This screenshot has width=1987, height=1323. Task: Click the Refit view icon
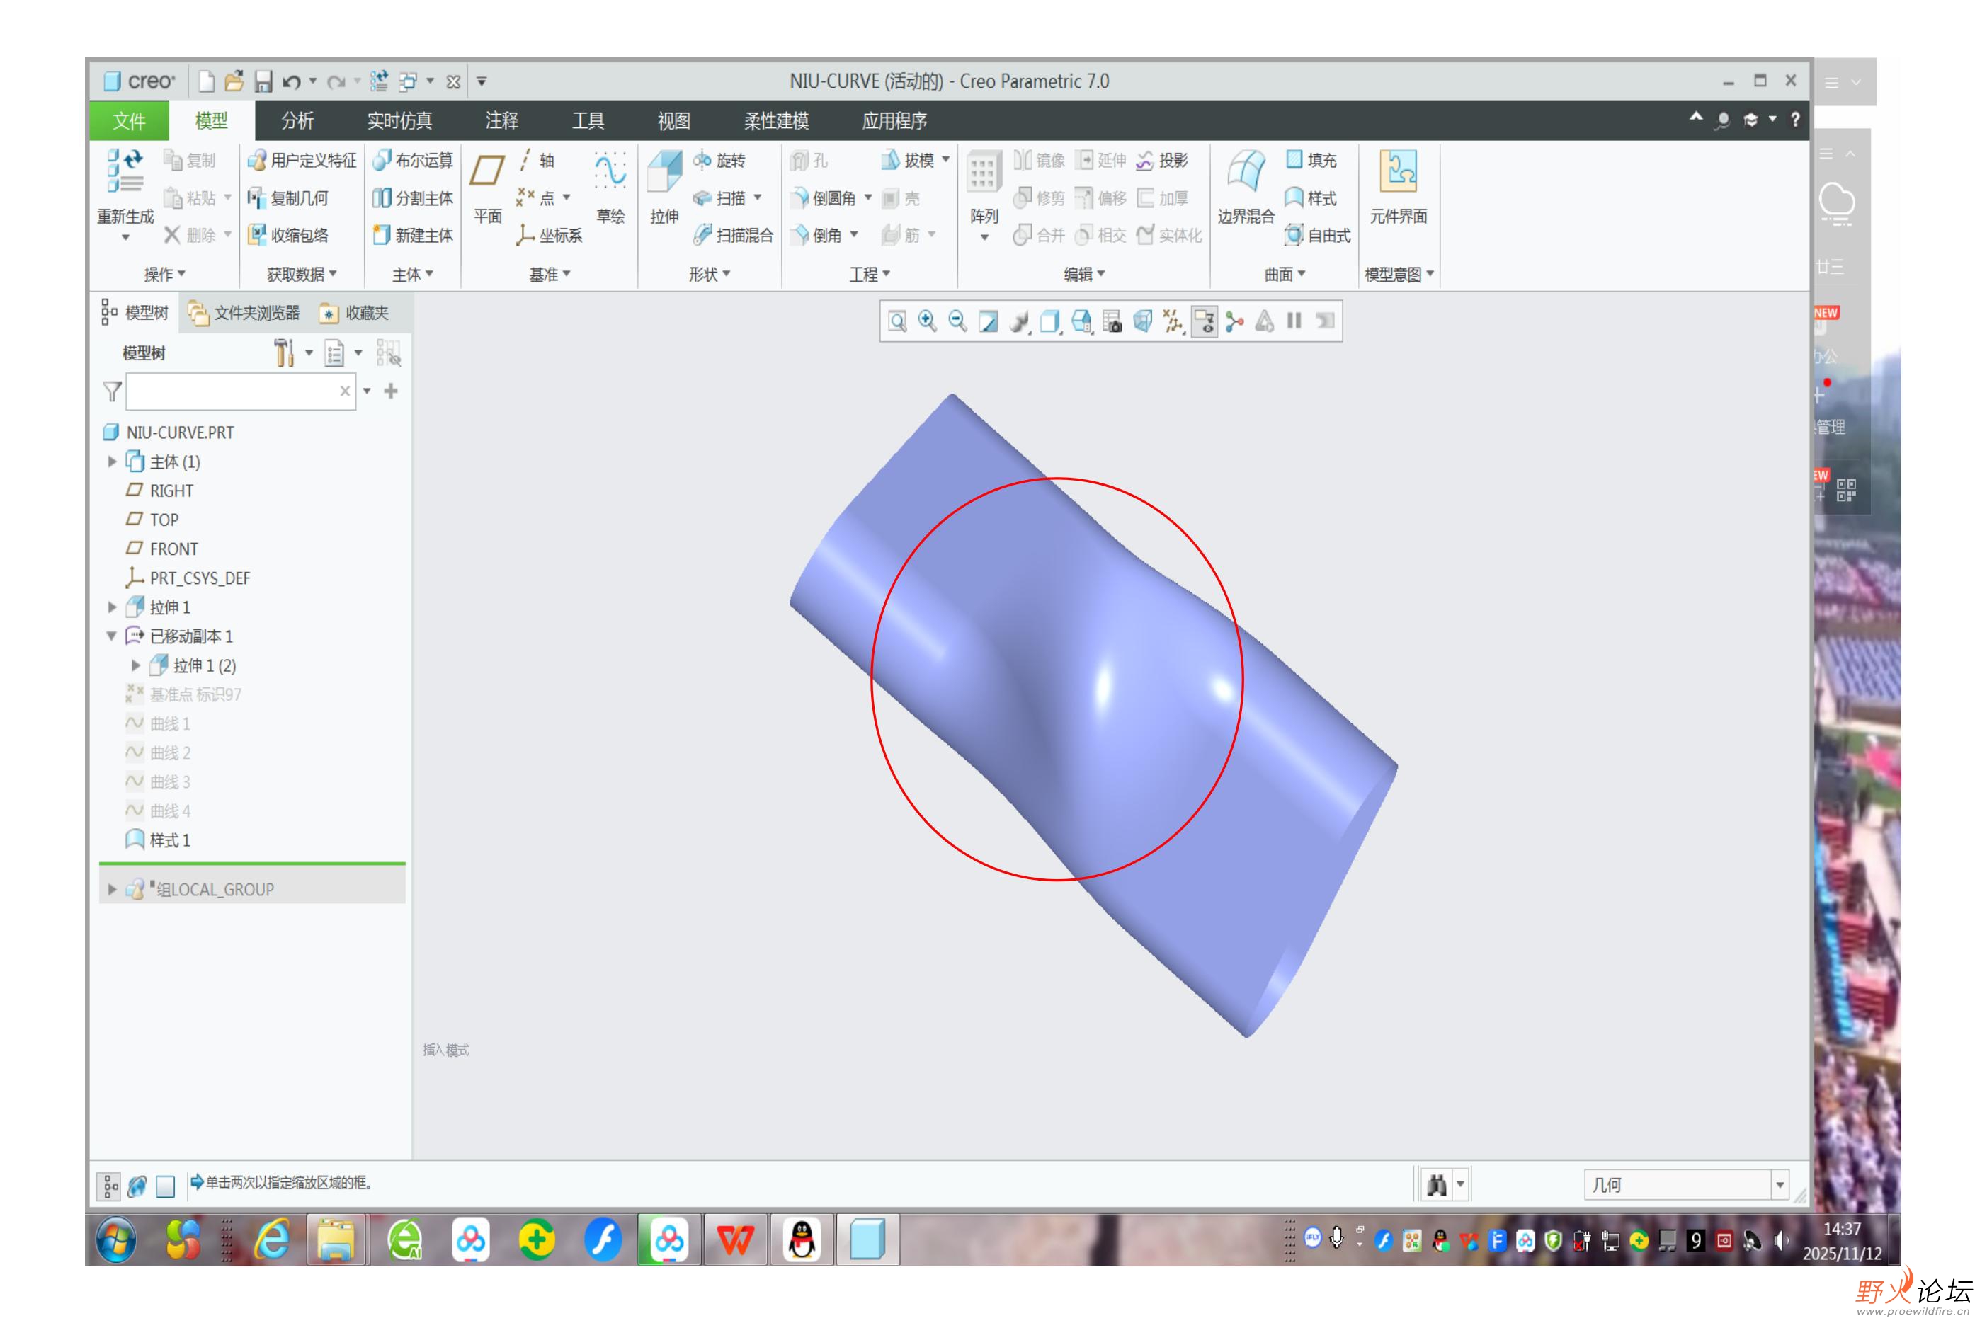[897, 321]
